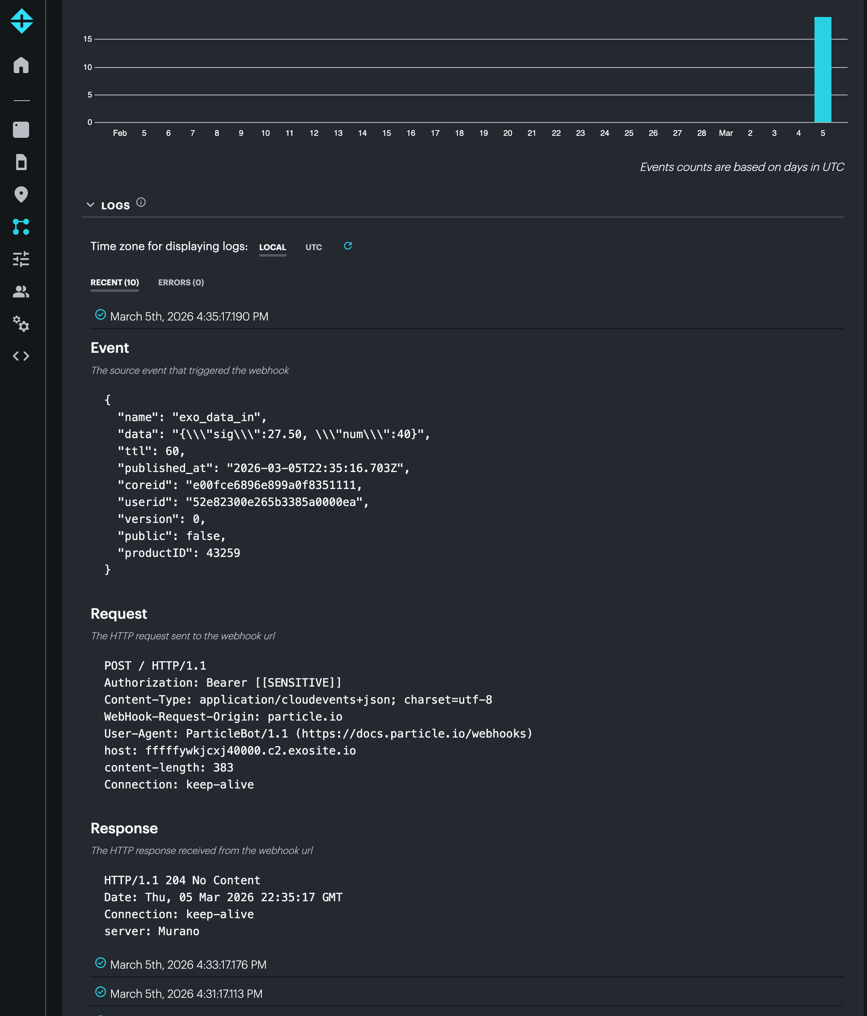Switch to the Errors (0) tab

tap(181, 282)
